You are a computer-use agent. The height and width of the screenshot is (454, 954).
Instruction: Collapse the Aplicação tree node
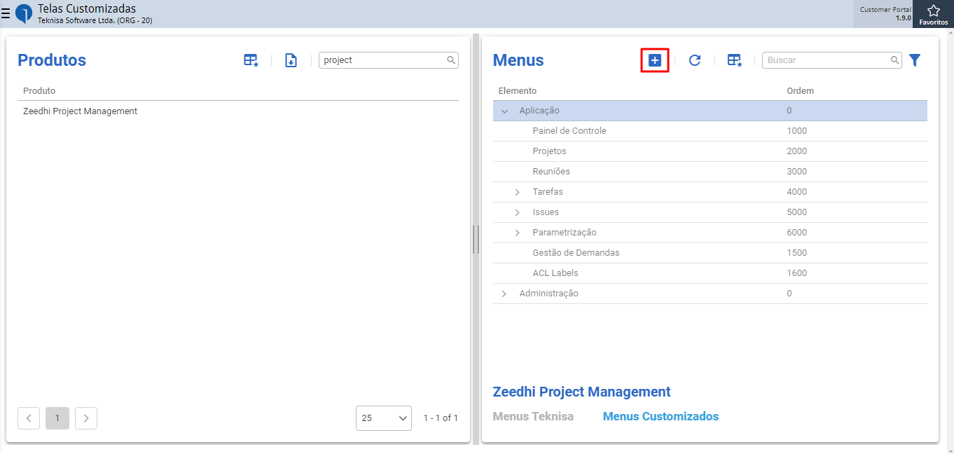click(x=504, y=111)
